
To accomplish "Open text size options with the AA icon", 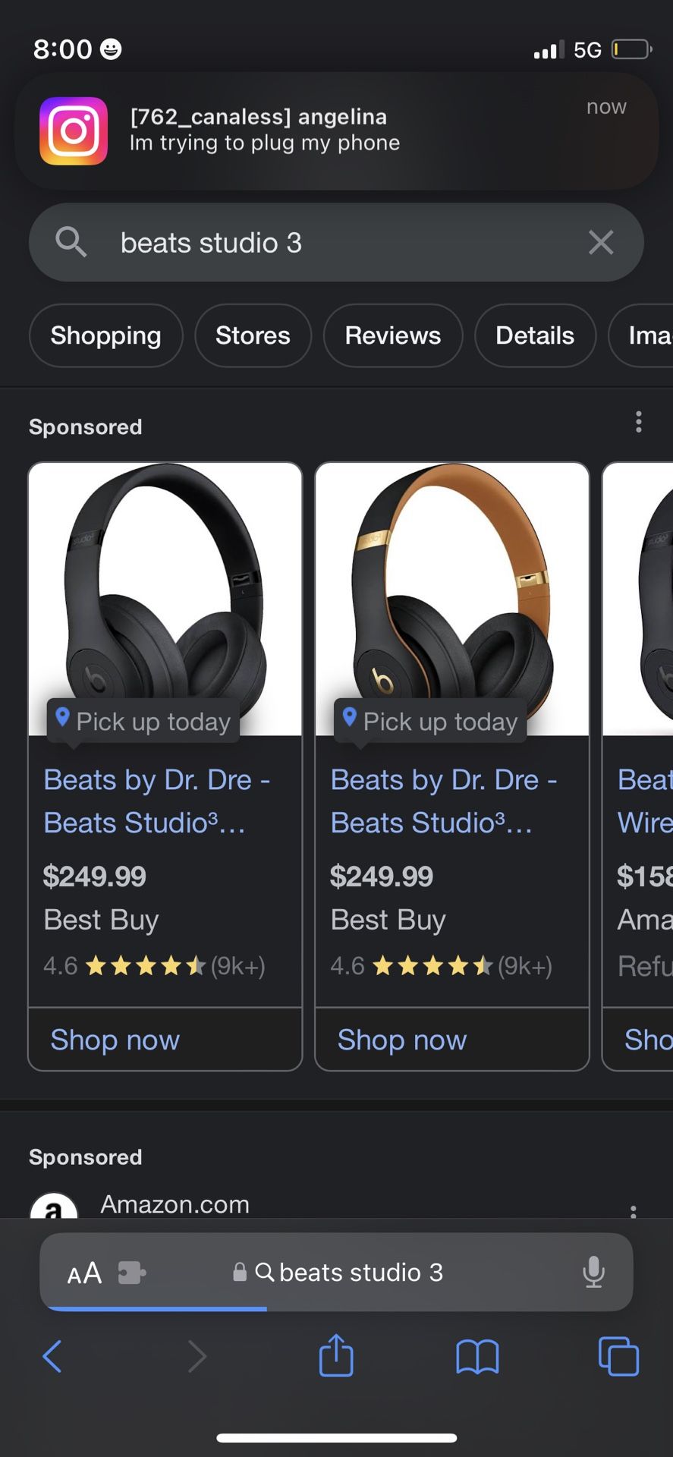I will 84,1273.
